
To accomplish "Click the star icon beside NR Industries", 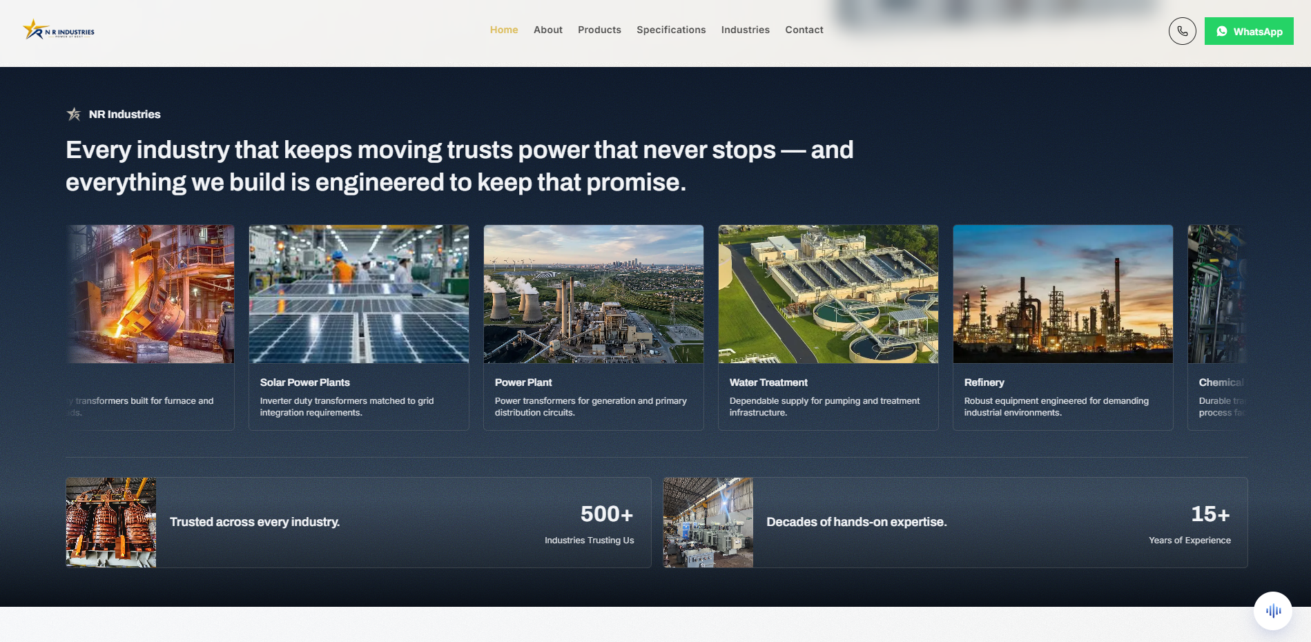I will (74, 115).
